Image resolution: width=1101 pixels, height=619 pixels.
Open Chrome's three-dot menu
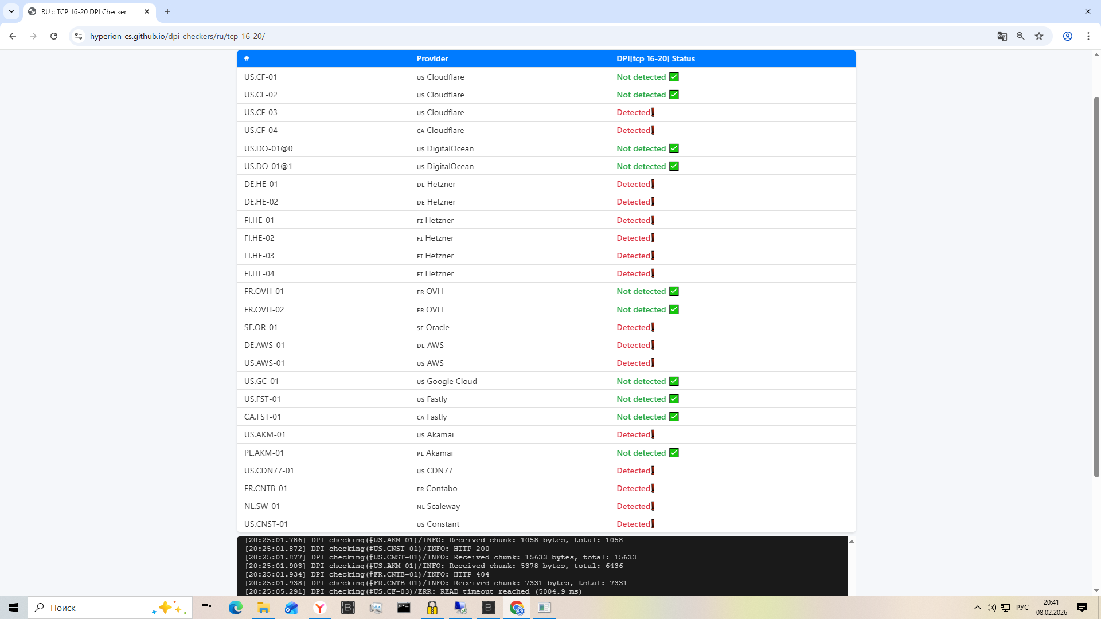tap(1089, 36)
